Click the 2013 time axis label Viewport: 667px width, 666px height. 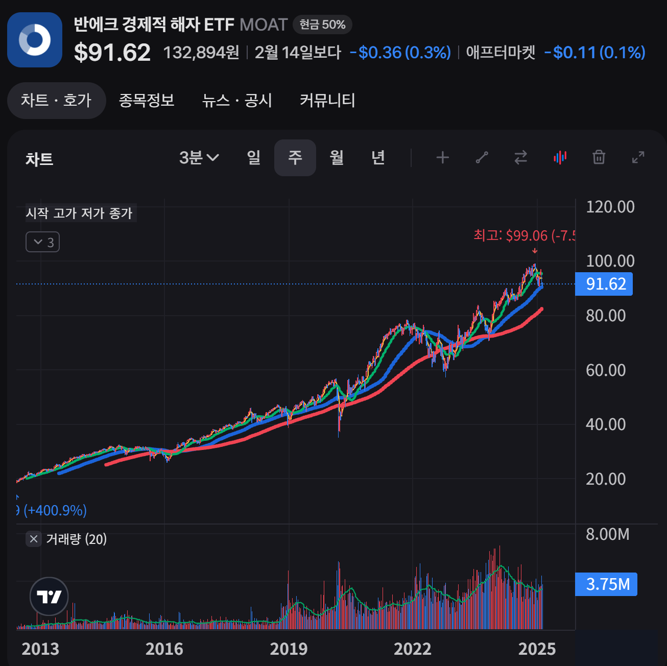[x=40, y=649]
